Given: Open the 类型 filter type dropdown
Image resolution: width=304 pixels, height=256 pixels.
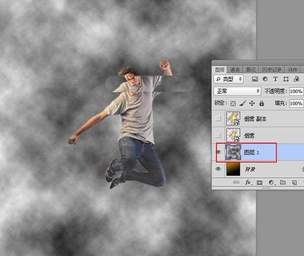Looking at the screenshot, I should (229, 79).
